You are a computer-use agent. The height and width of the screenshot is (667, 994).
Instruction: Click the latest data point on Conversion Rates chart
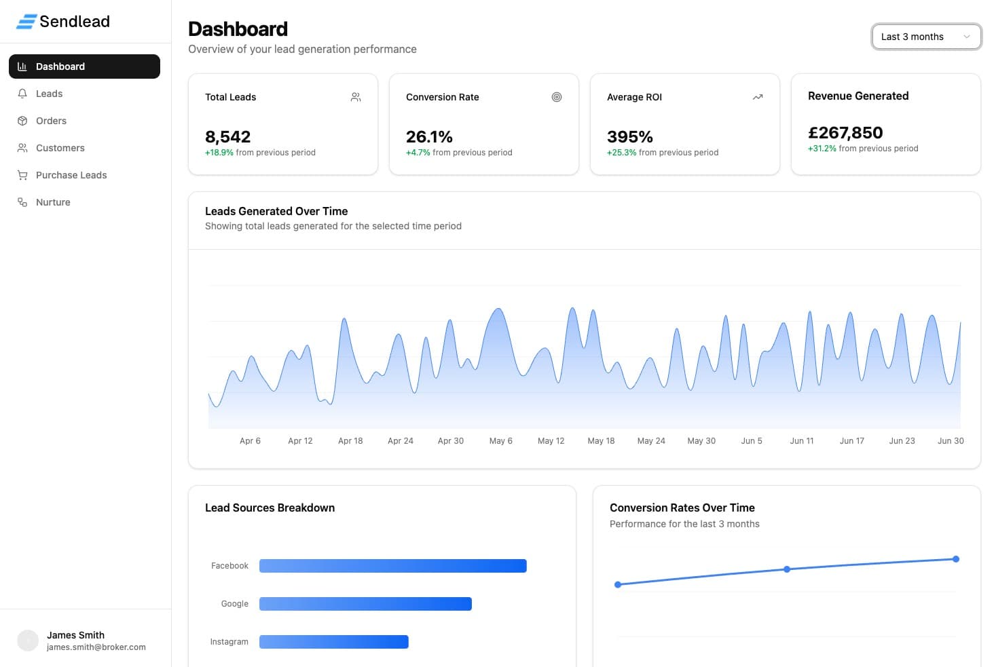coord(955,558)
